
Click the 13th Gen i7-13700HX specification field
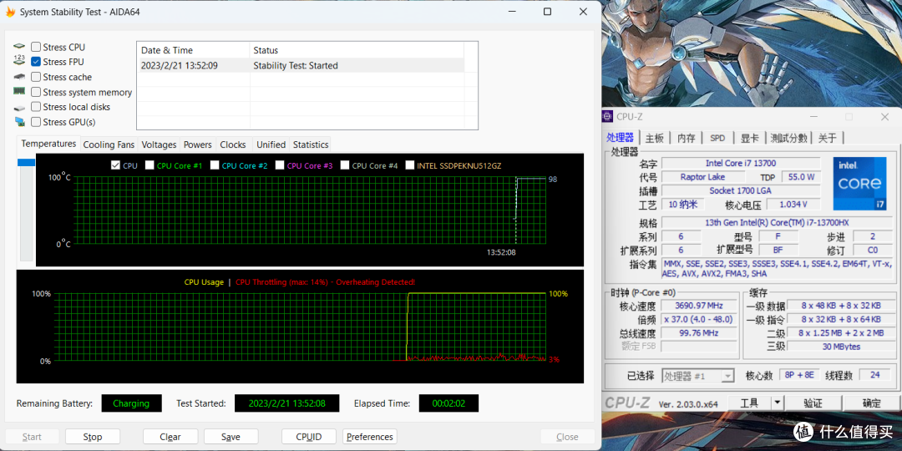[x=777, y=223]
